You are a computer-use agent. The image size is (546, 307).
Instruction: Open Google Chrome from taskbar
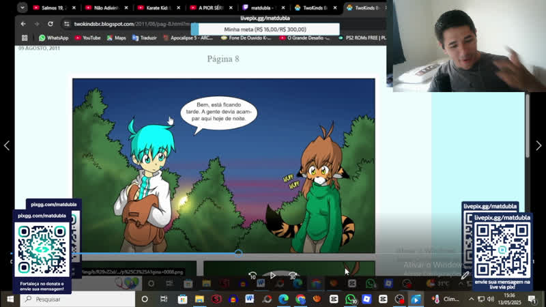tap(300, 299)
